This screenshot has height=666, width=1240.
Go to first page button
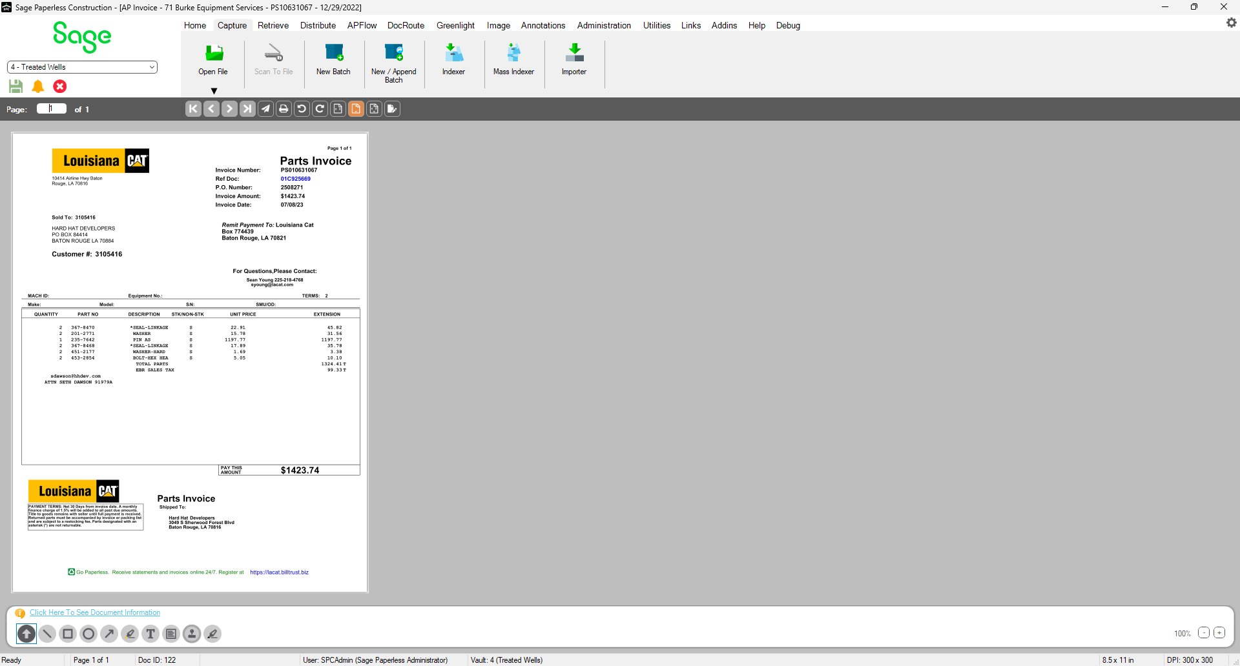click(x=193, y=108)
